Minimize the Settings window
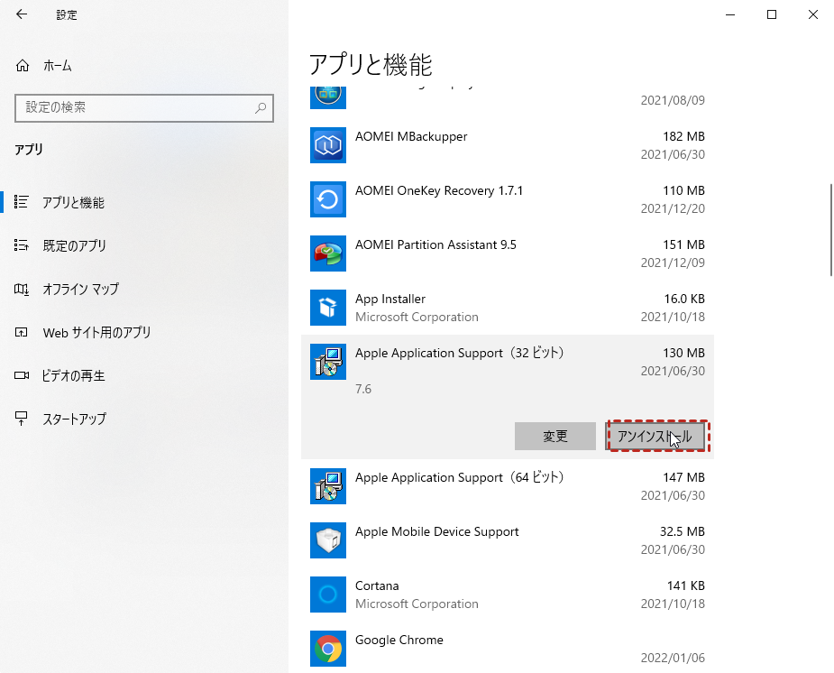 (x=730, y=15)
